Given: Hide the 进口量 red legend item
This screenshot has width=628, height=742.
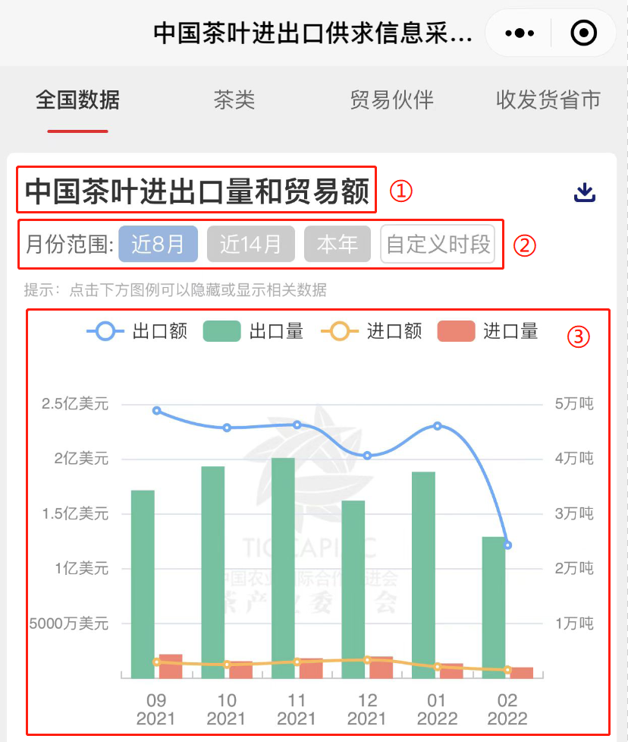Looking at the screenshot, I should [x=488, y=331].
